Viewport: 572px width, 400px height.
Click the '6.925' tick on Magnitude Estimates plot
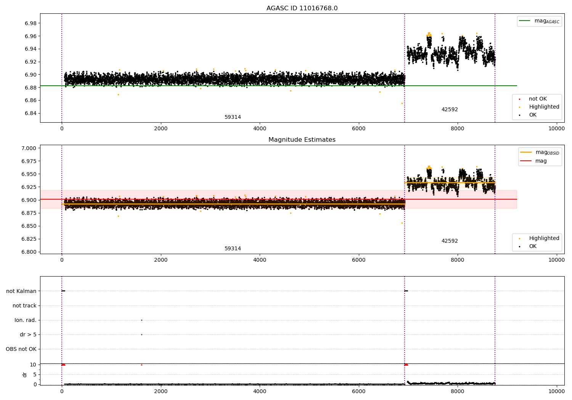pyautogui.click(x=29, y=187)
